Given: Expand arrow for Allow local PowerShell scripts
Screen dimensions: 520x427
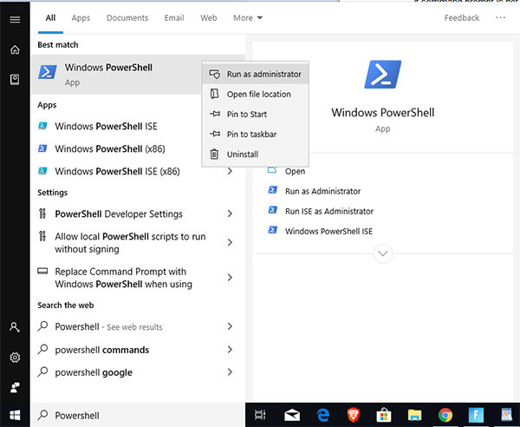Looking at the screenshot, I should (230, 242).
